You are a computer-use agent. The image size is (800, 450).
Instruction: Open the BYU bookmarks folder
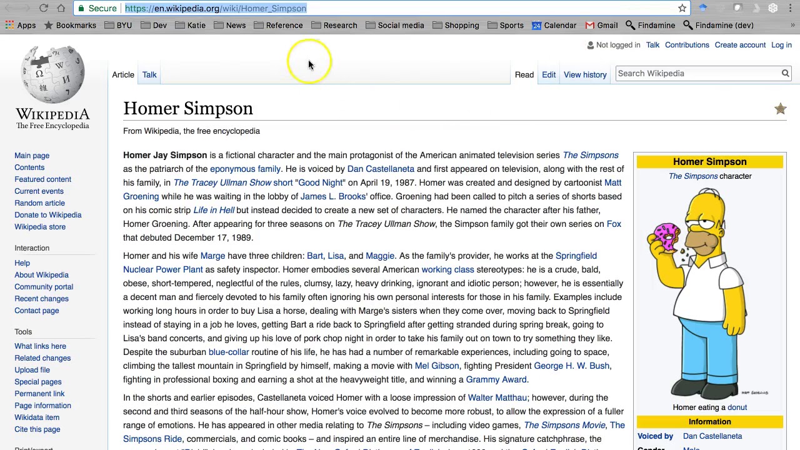[118, 26]
